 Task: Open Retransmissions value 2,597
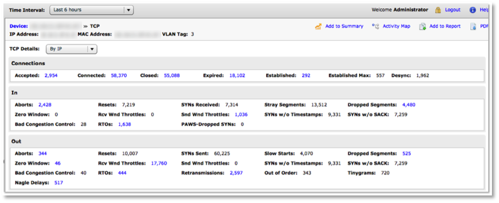(x=236, y=173)
